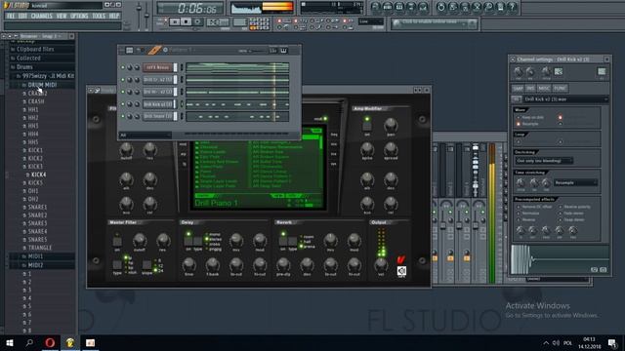
Task: Click the help question mark toolbar icon
Action: coord(513,7)
